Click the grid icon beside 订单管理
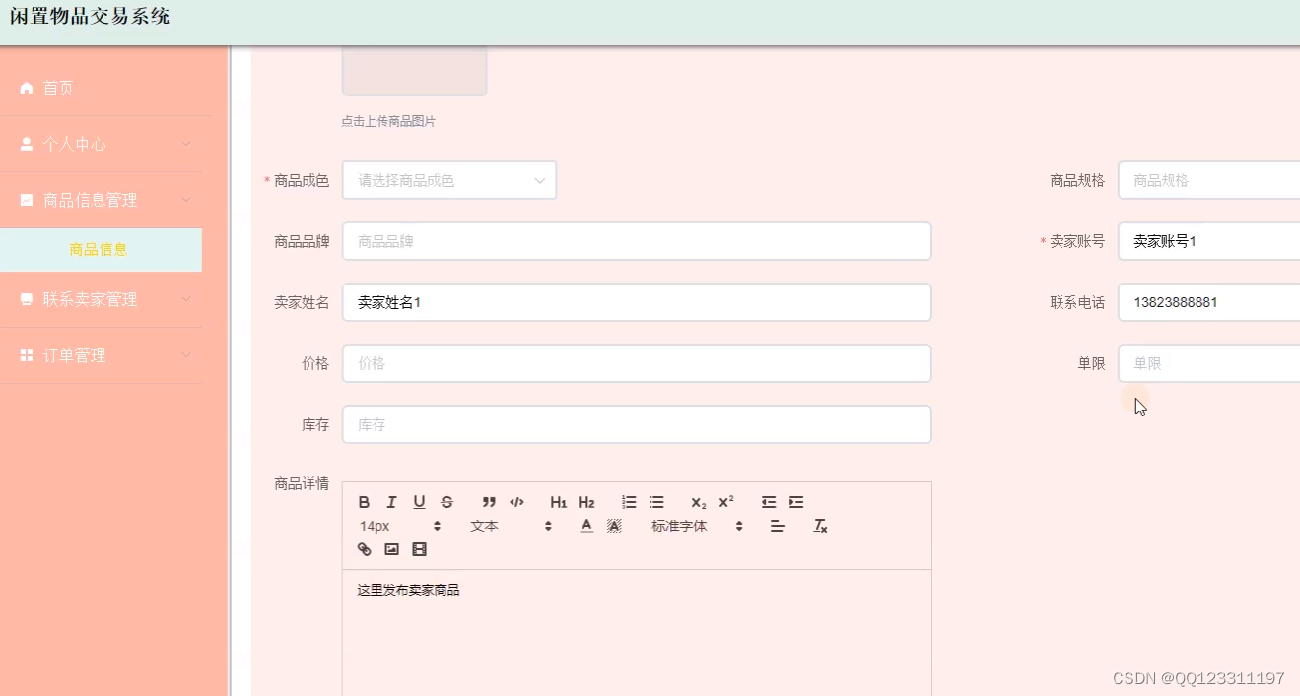The image size is (1300, 696). pyautogui.click(x=27, y=355)
